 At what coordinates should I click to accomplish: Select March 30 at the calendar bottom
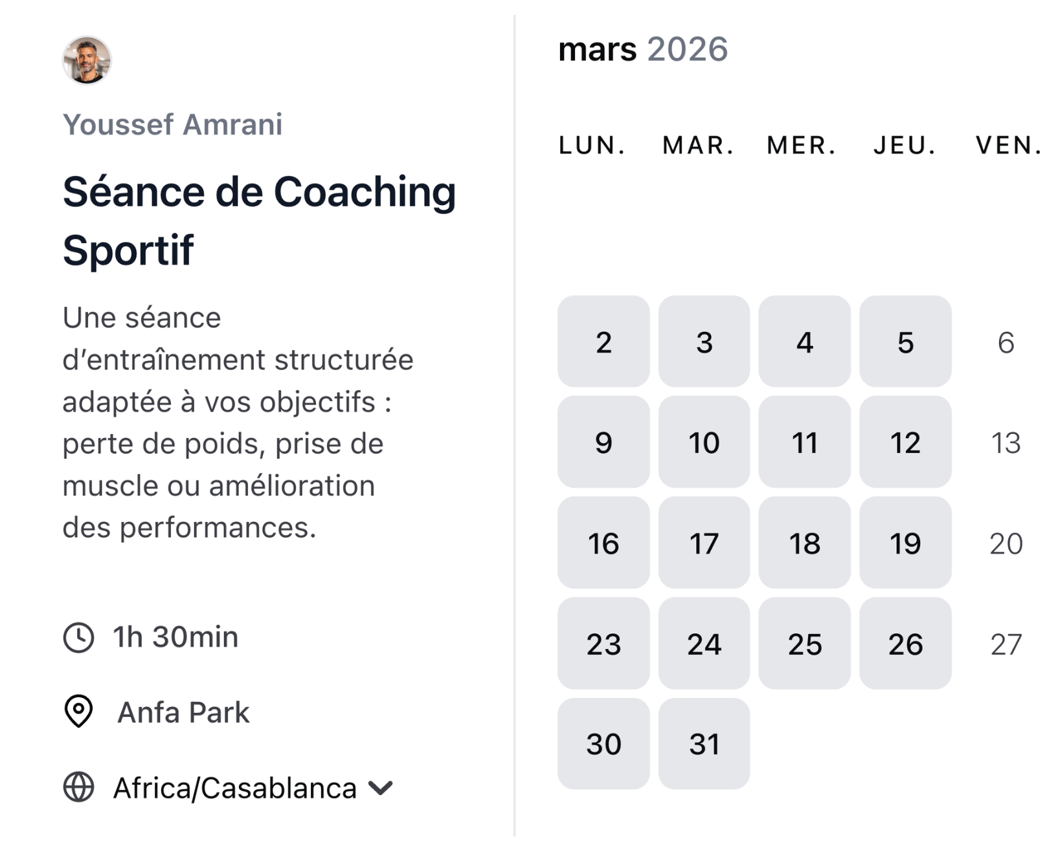tap(603, 744)
